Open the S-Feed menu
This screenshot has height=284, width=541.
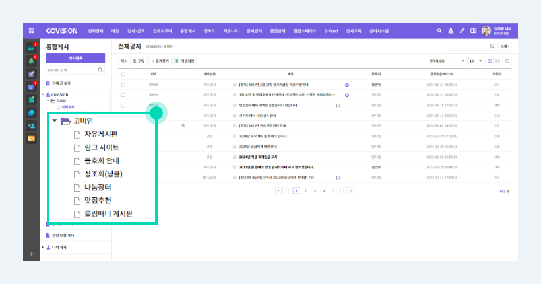(x=331, y=31)
